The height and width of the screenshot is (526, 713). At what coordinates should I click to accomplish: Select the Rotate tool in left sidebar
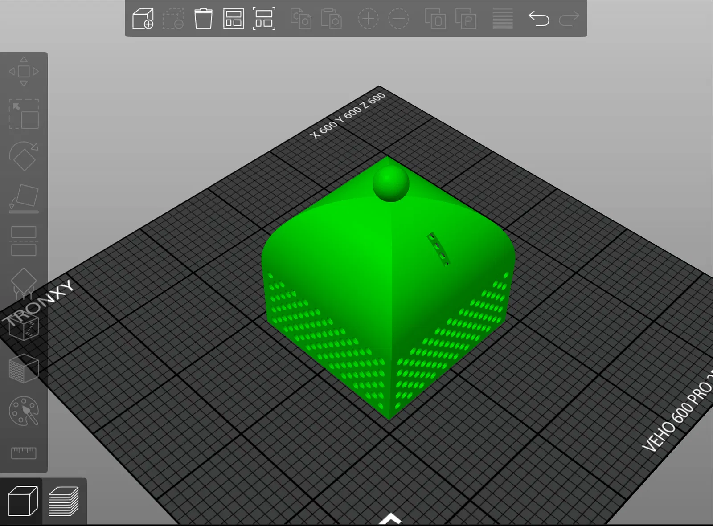(x=24, y=156)
